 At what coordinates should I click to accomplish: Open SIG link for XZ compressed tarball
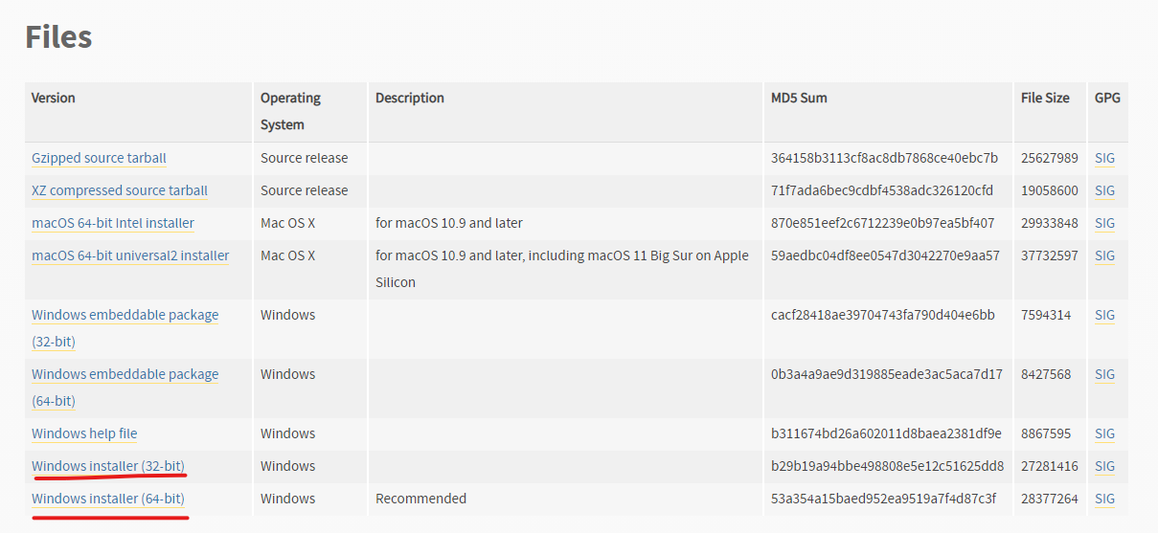tap(1104, 190)
